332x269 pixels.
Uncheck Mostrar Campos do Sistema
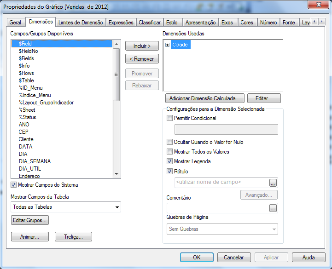coord(13,185)
